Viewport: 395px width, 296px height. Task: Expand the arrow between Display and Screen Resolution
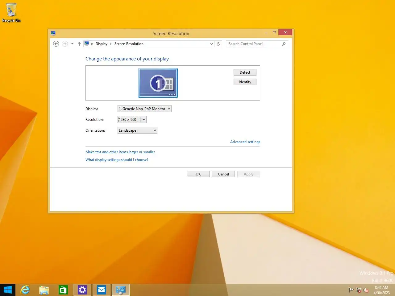(x=111, y=44)
